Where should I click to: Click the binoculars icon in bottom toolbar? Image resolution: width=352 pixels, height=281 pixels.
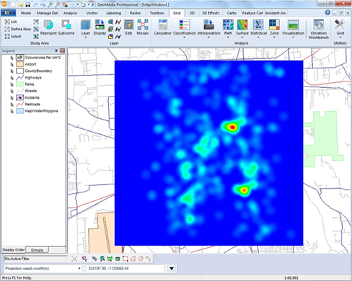point(102,259)
